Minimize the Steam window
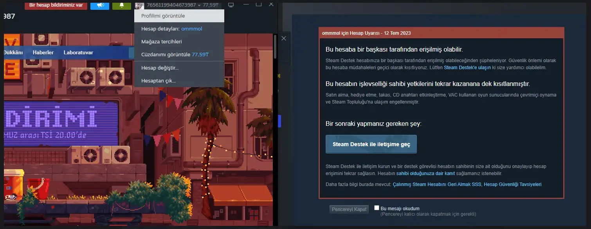 click(246, 5)
